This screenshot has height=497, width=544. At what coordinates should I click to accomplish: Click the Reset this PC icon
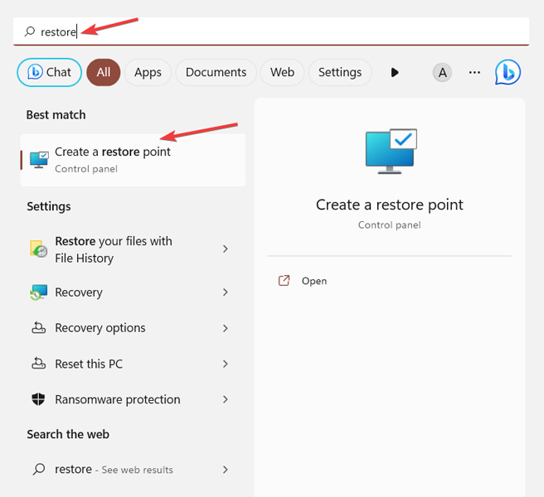(x=38, y=364)
